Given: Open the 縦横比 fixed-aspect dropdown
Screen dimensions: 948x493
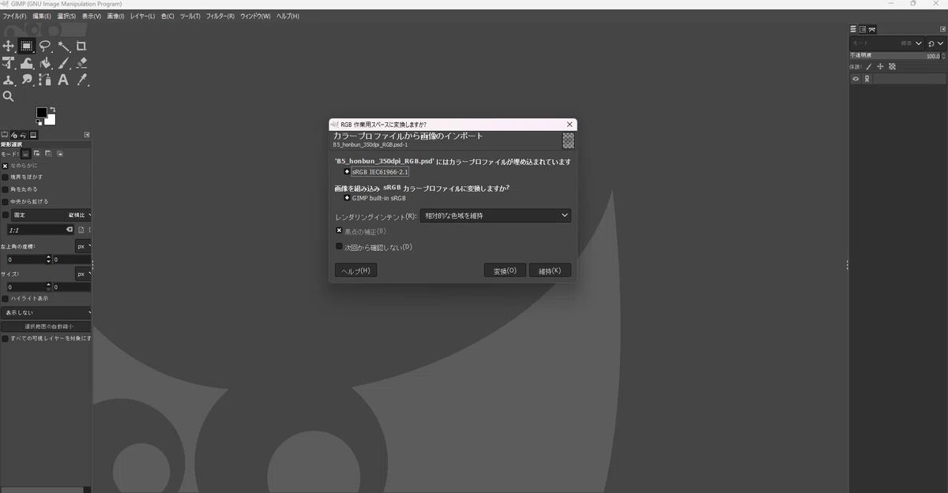Looking at the screenshot, I should tap(51, 215).
